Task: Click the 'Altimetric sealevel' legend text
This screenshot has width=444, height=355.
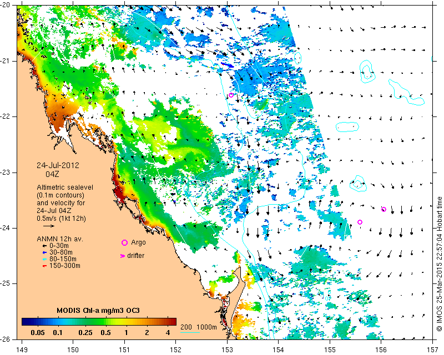Action: (65, 187)
